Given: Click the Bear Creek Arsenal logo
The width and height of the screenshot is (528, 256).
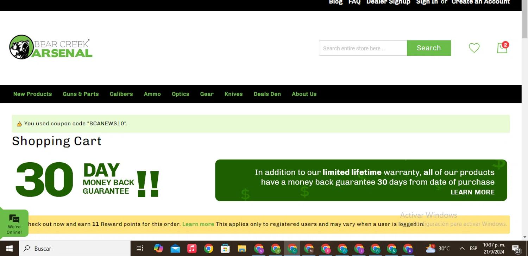Looking at the screenshot, I should [51, 47].
